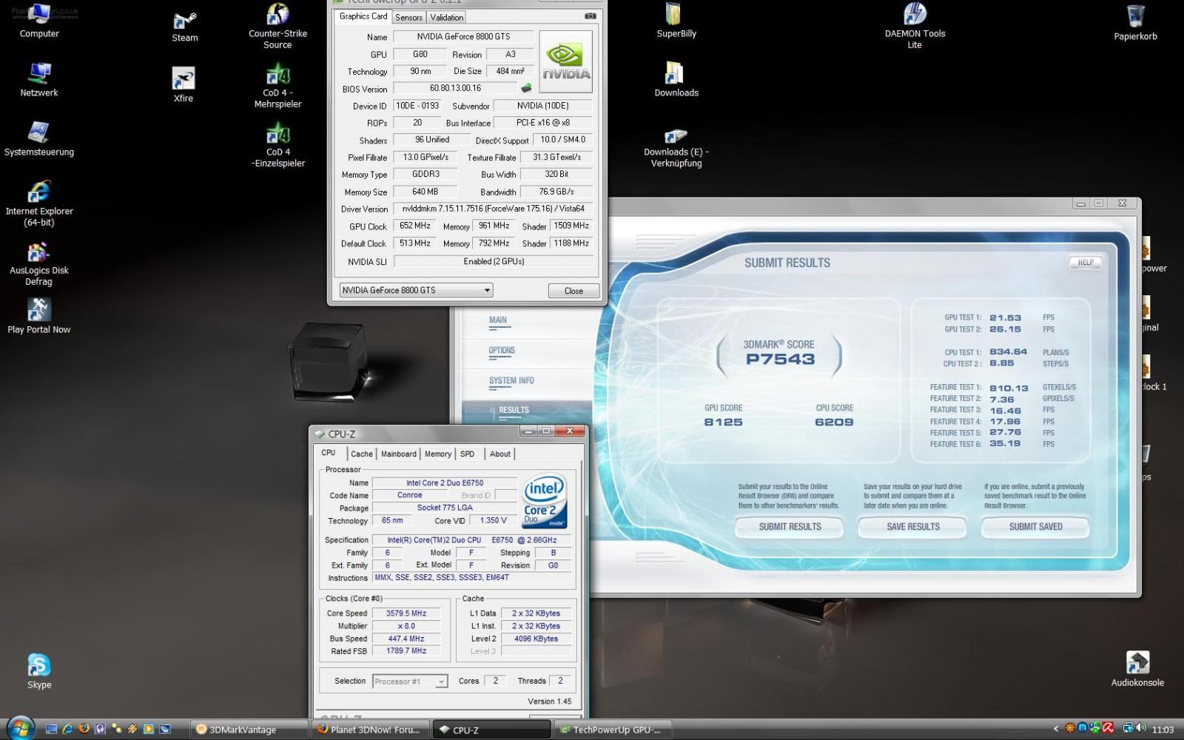The height and width of the screenshot is (740, 1184).
Task: Click the Close button in GPU-Z
Action: click(573, 291)
